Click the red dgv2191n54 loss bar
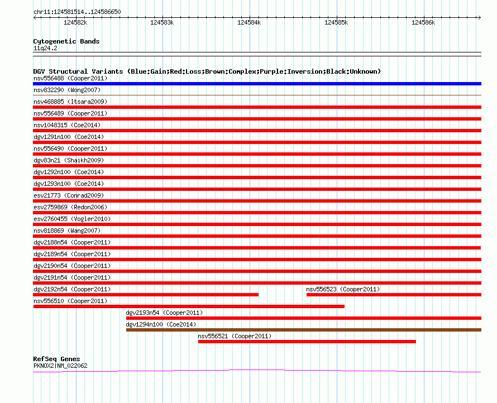Viewport: 497px width, 403px height. point(257,283)
